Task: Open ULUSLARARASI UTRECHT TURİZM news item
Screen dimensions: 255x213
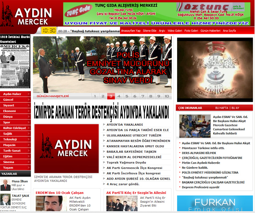Action: (134, 135)
